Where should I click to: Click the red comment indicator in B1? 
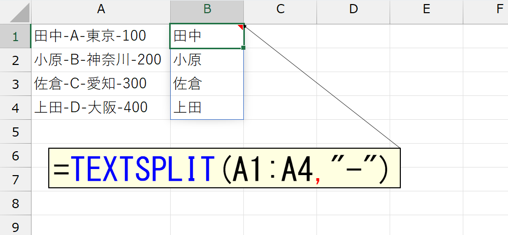pyautogui.click(x=241, y=26)
